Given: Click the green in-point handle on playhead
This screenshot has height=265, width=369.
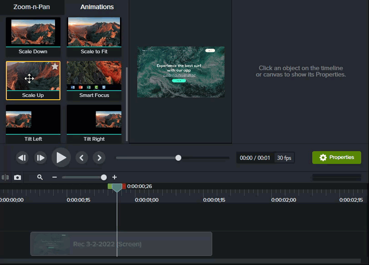Looking at the screenshot, I should (110, 186).
